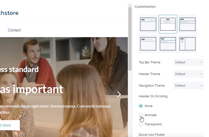Click the slider next arrow
Screen dimensions: 209x137
119,94
